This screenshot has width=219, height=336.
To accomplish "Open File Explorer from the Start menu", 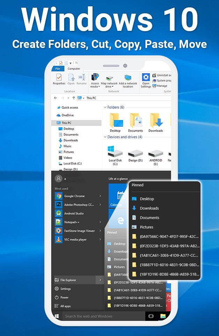I will 75,280.
